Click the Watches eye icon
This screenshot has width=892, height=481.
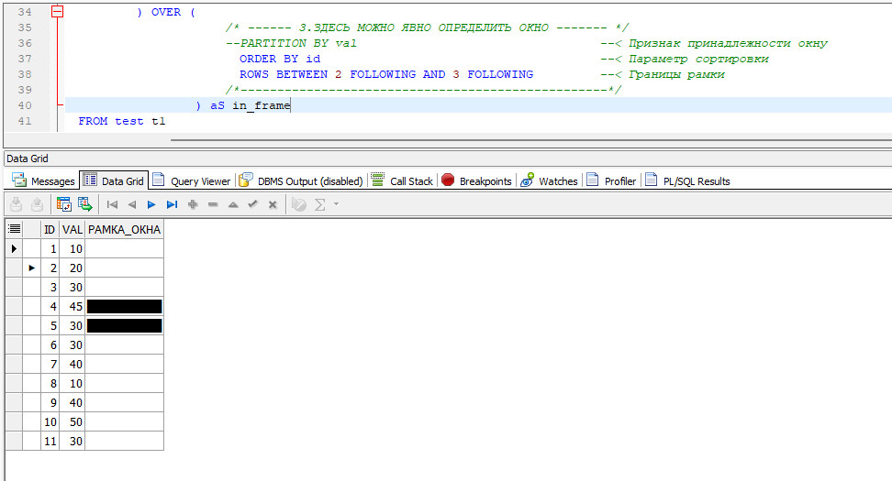point(528,180)
